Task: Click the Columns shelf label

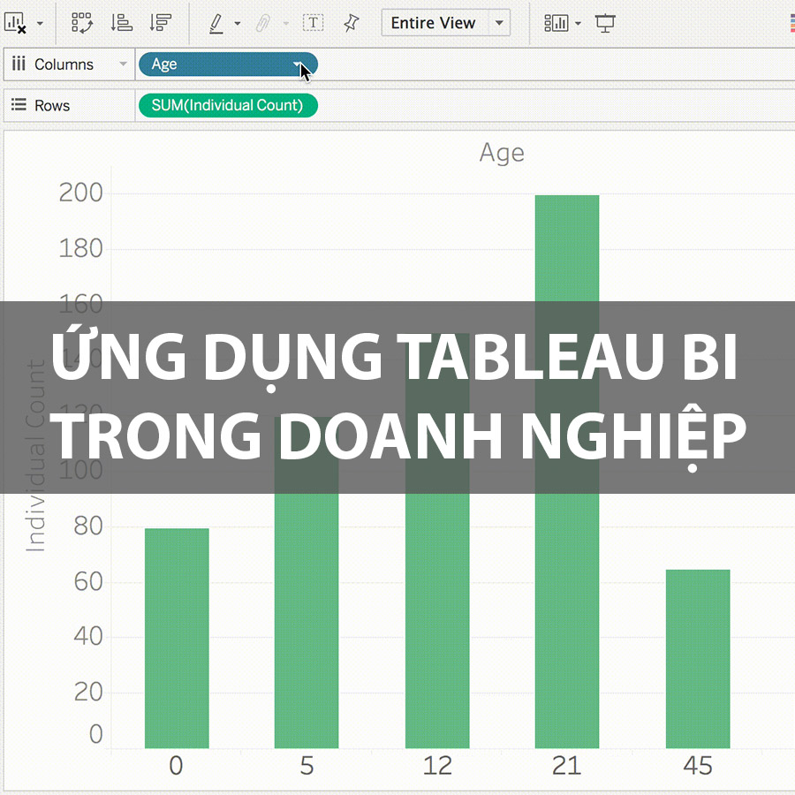Action: pos(64,64)
